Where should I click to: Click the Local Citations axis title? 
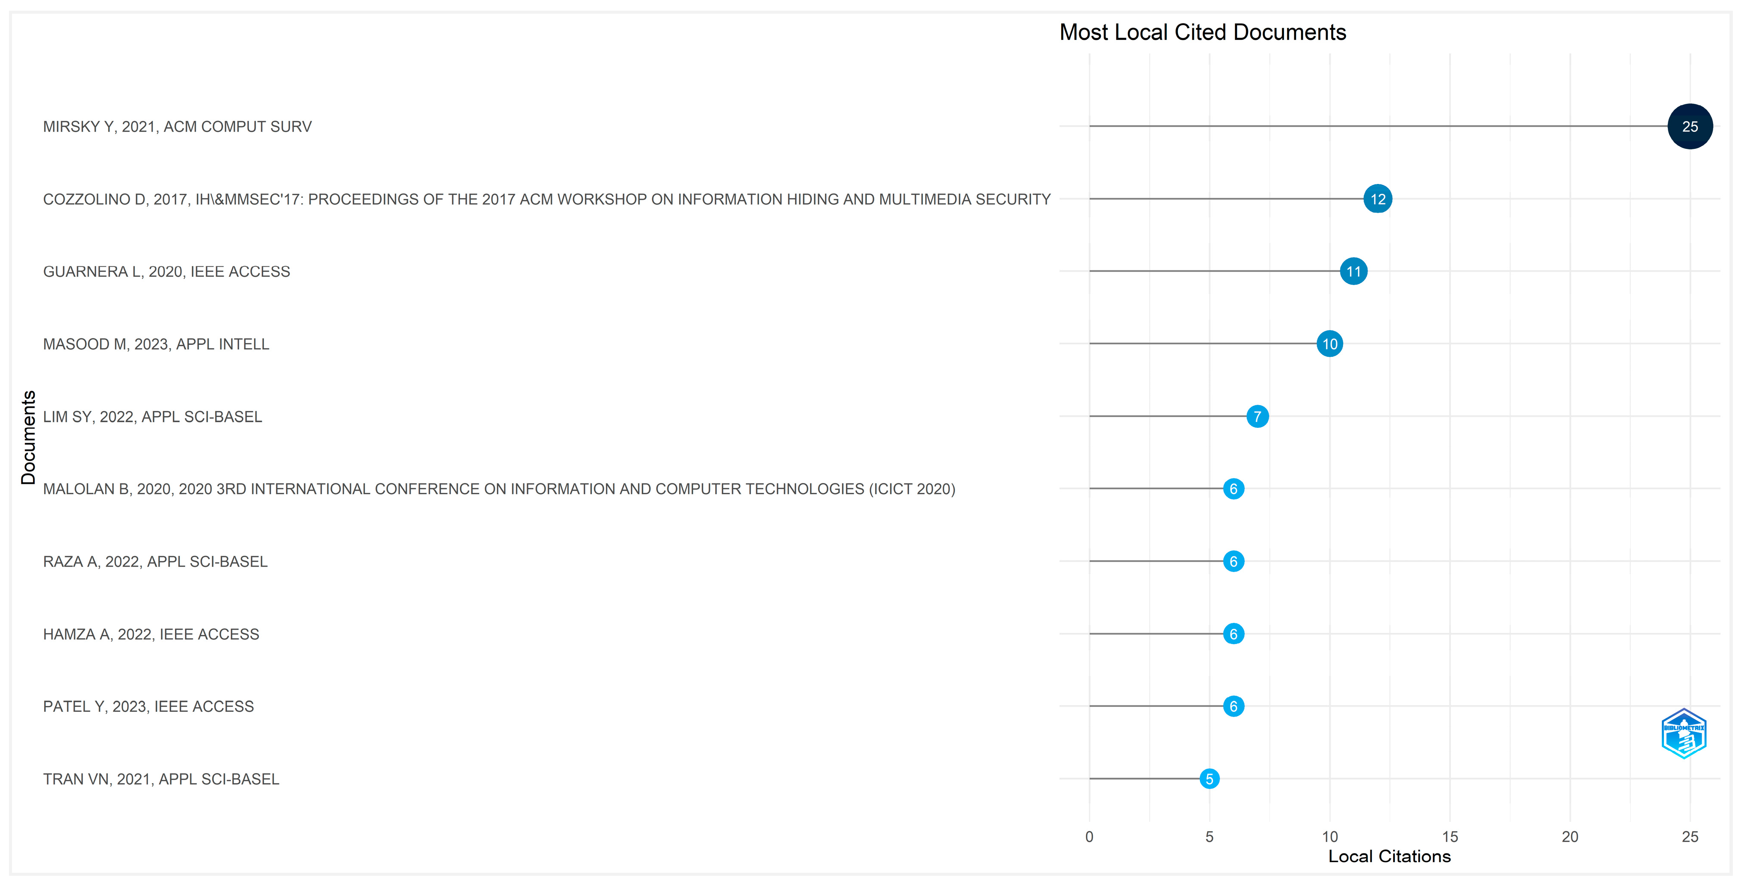pyautogui.click(x=1389, y=856)
